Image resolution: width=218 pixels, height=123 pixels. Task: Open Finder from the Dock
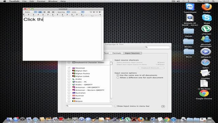pos(9,119)
